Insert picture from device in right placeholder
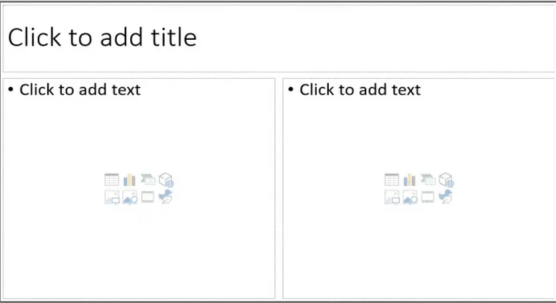 (392, 197)
